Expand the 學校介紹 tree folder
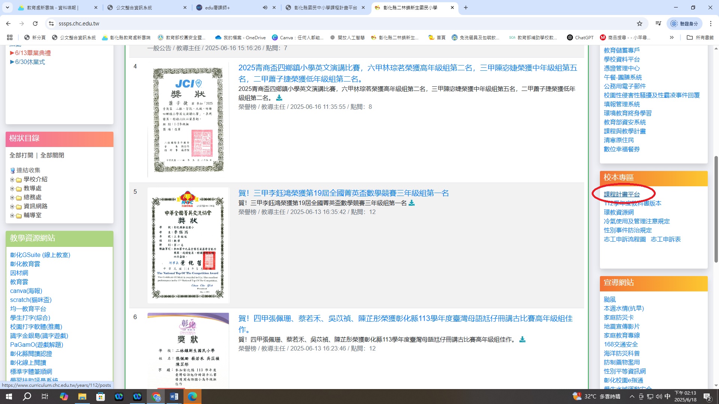719x404 pixels. (x=12, y=180)
